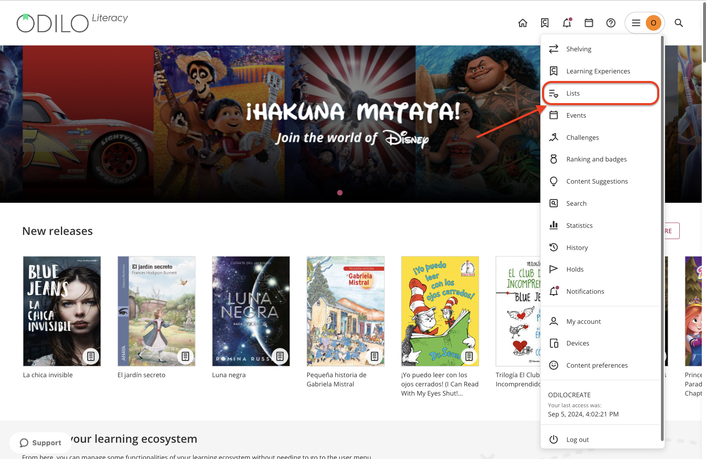Choose Content Suggestions in the menu
The height and width of the screenshot is (459, 706).
[601, 181]
